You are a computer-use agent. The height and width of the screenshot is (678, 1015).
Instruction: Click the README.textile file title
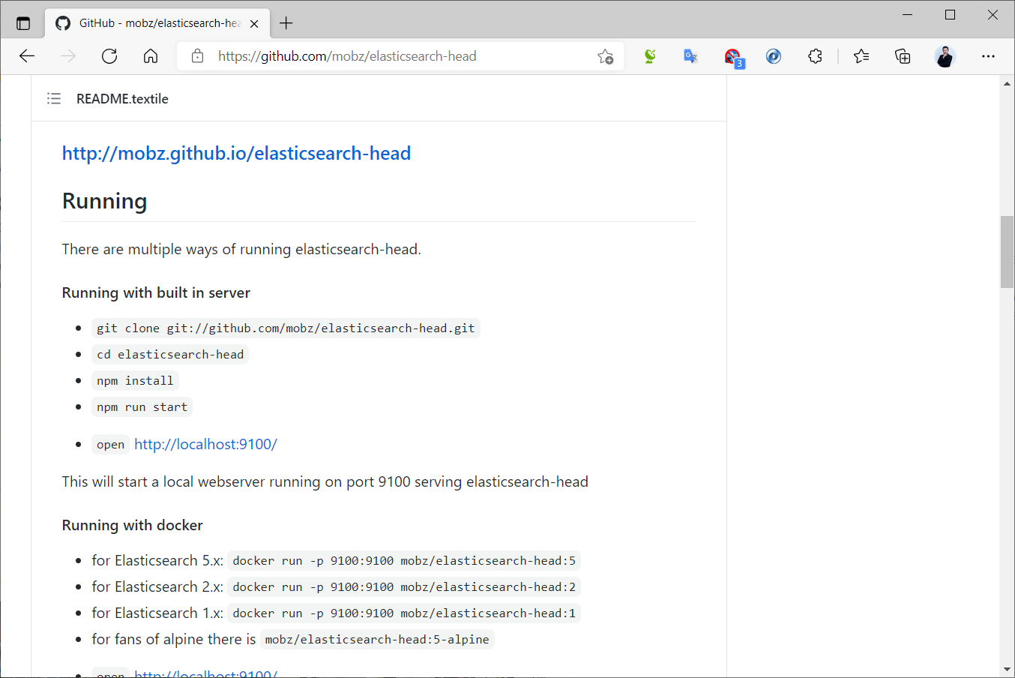(122, 99)
